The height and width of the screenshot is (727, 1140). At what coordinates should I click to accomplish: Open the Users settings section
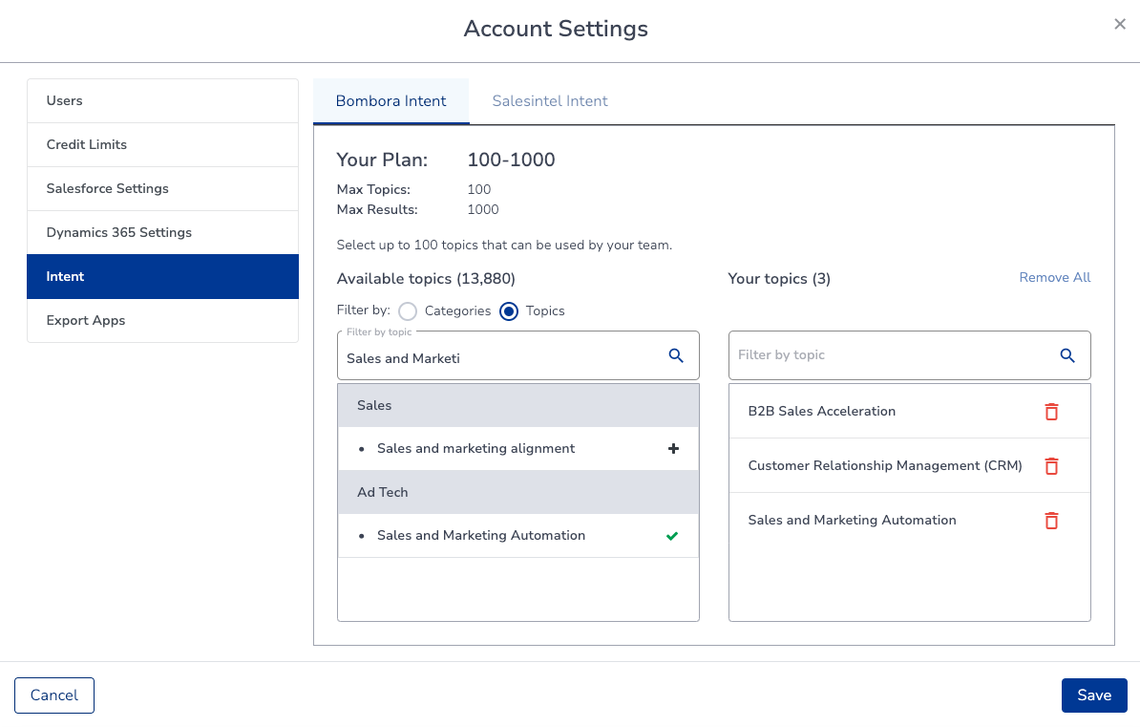coord(163,101)
